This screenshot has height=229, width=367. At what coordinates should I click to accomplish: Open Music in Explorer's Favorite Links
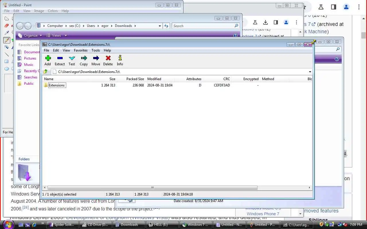pos(29,65)
